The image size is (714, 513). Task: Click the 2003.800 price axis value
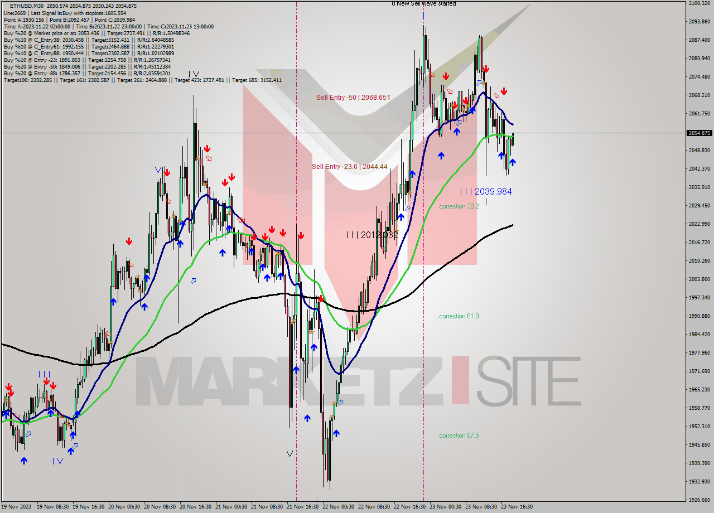[699, 279]
